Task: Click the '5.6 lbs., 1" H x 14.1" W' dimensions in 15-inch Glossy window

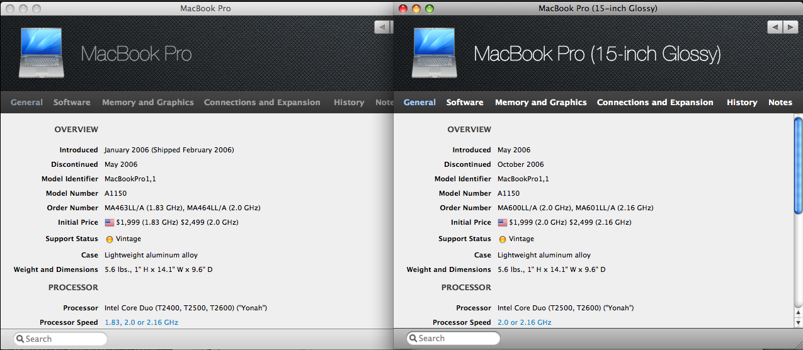Action: [551, 269]
